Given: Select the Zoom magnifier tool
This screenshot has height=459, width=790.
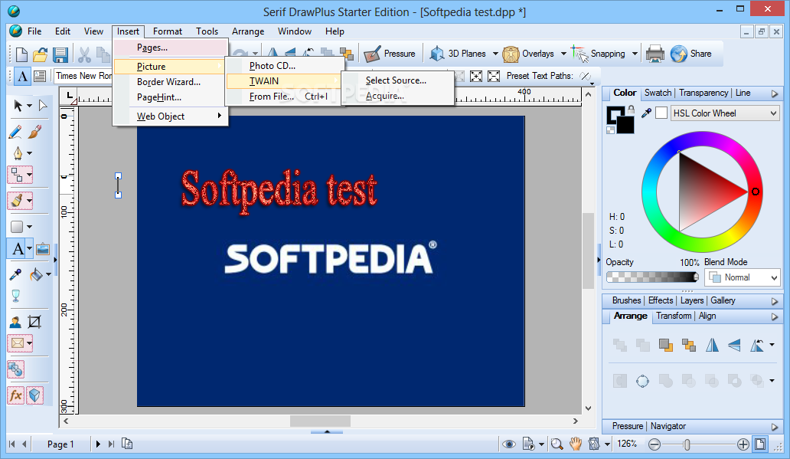Looking at the screenshot, I should click(x=557, y=444).
